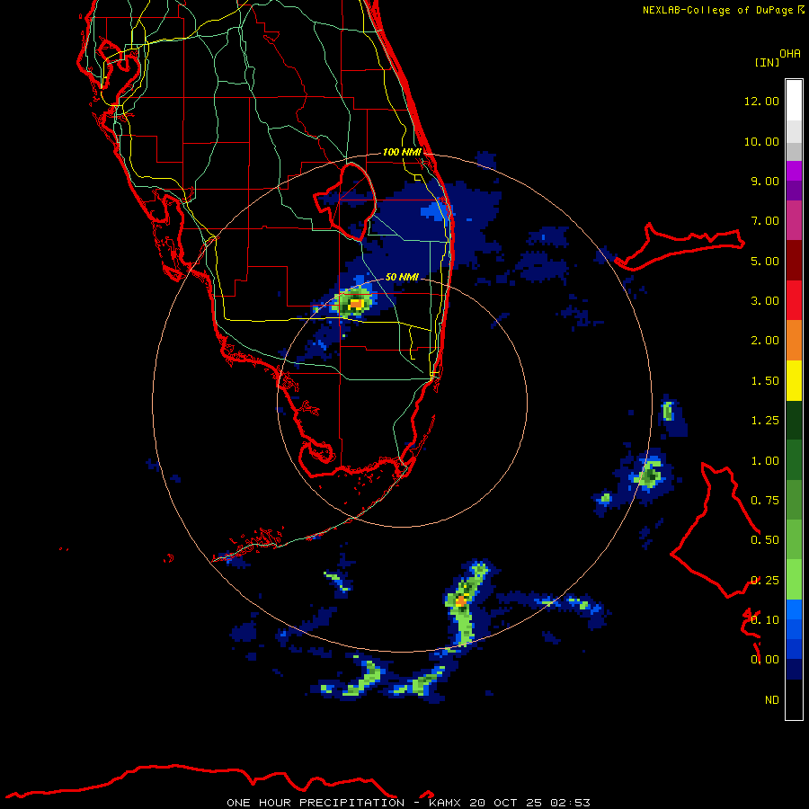This screenshot has width=809, height=809.
Task: Click the 0.00 legend value
Action: tap(765, 660)
